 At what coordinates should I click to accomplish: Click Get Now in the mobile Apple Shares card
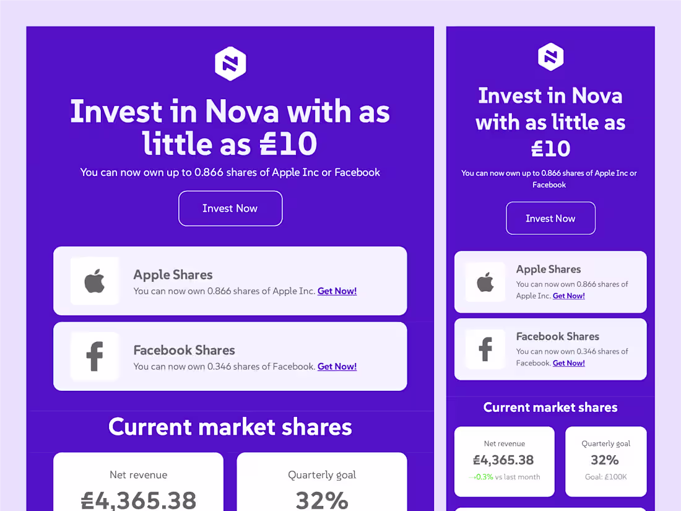tap(568, 295)
